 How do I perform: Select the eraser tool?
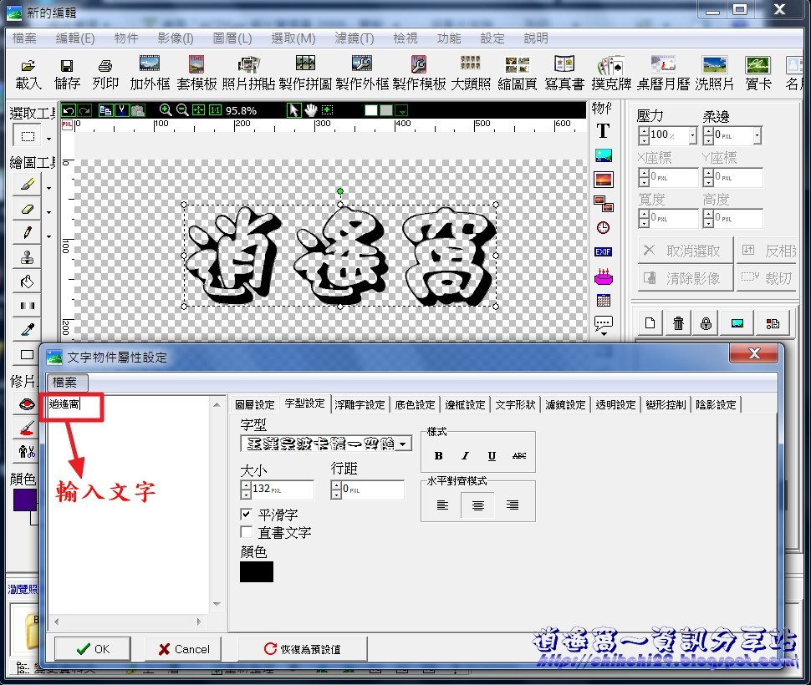28,209
